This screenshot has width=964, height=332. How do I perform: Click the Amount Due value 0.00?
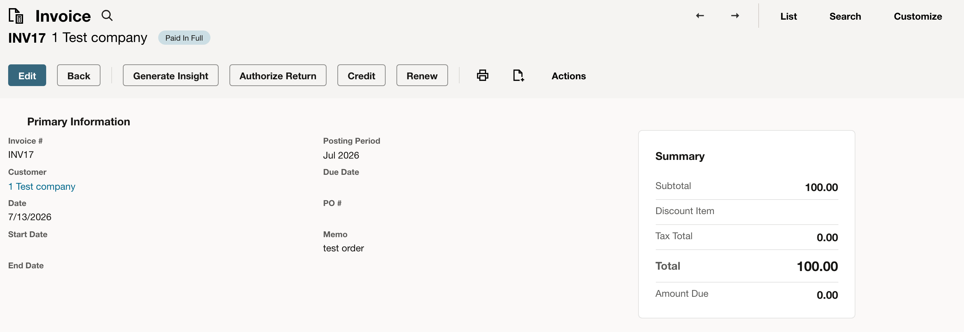(827, 295)
